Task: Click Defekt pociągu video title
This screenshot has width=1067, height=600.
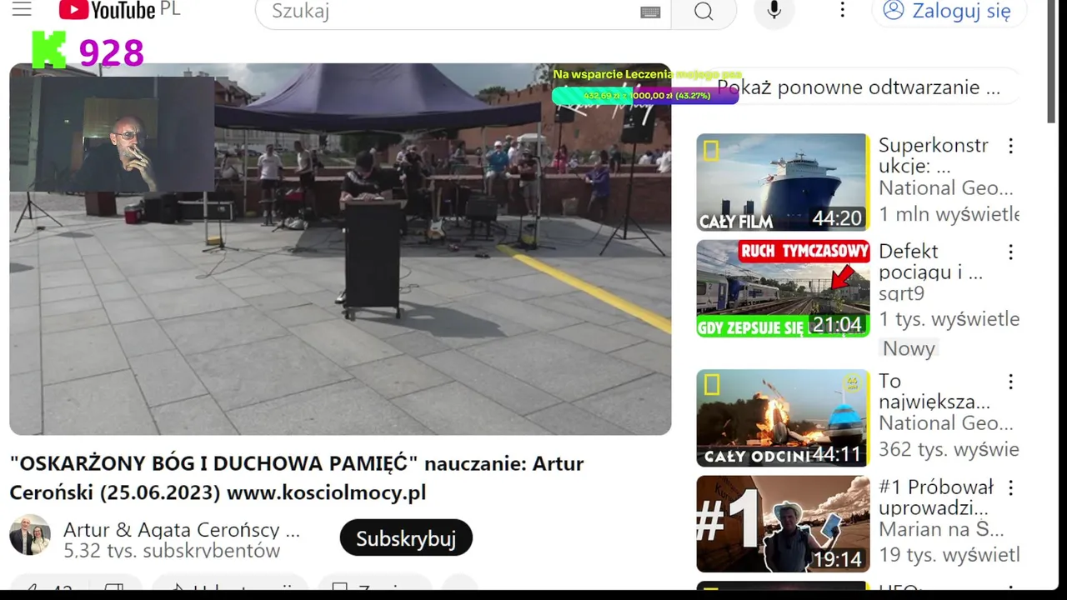Action: coord(930,262)
